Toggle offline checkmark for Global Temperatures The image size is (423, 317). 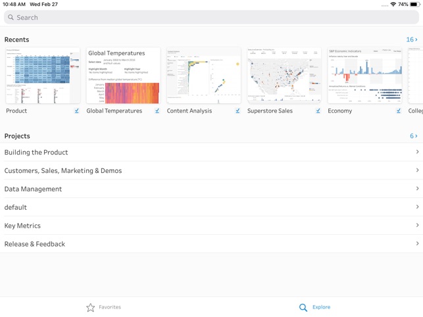click(x=157, y=111)
